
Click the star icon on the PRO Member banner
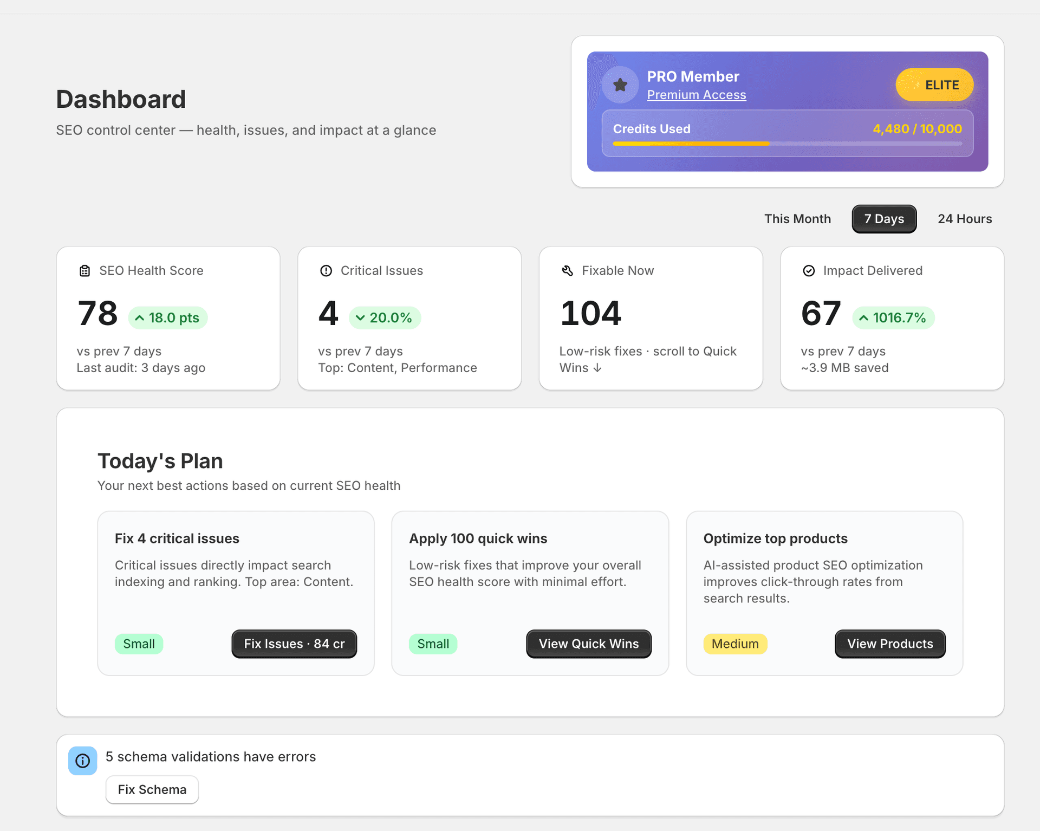(620, 84)
